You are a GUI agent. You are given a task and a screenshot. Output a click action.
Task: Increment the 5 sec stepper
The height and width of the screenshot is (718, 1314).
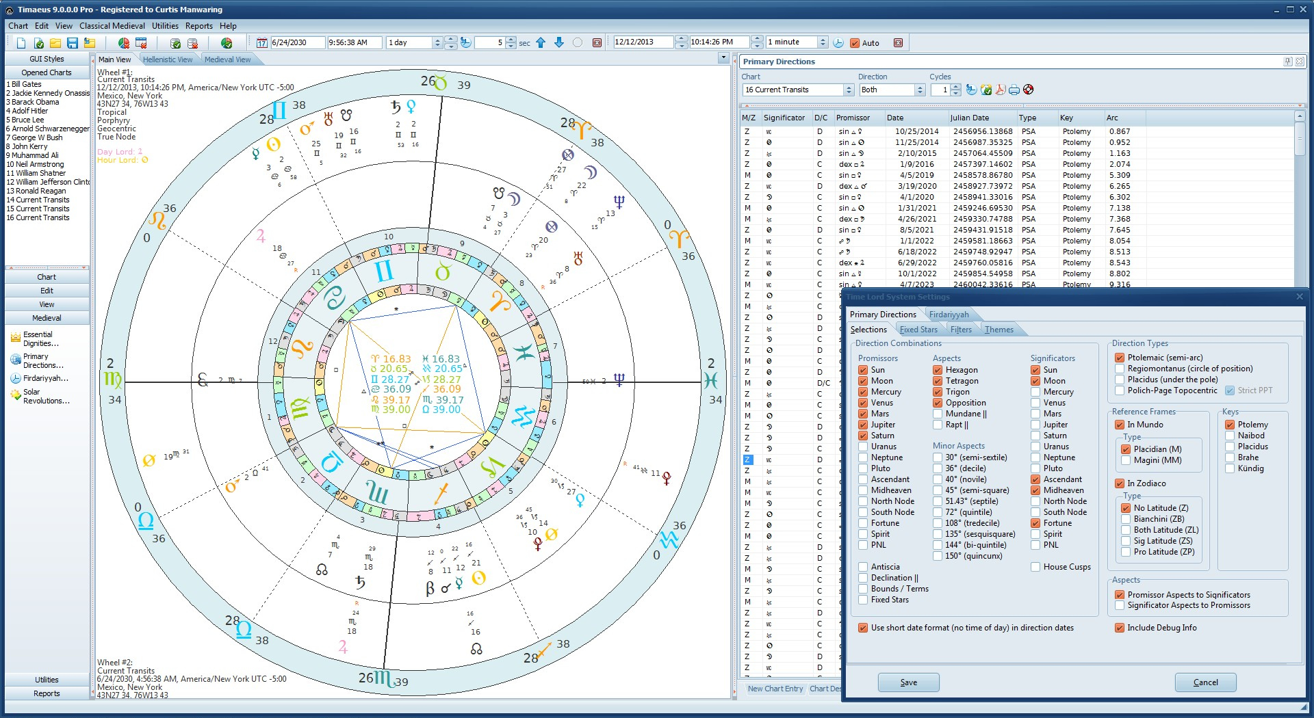[x=511, y=40]
